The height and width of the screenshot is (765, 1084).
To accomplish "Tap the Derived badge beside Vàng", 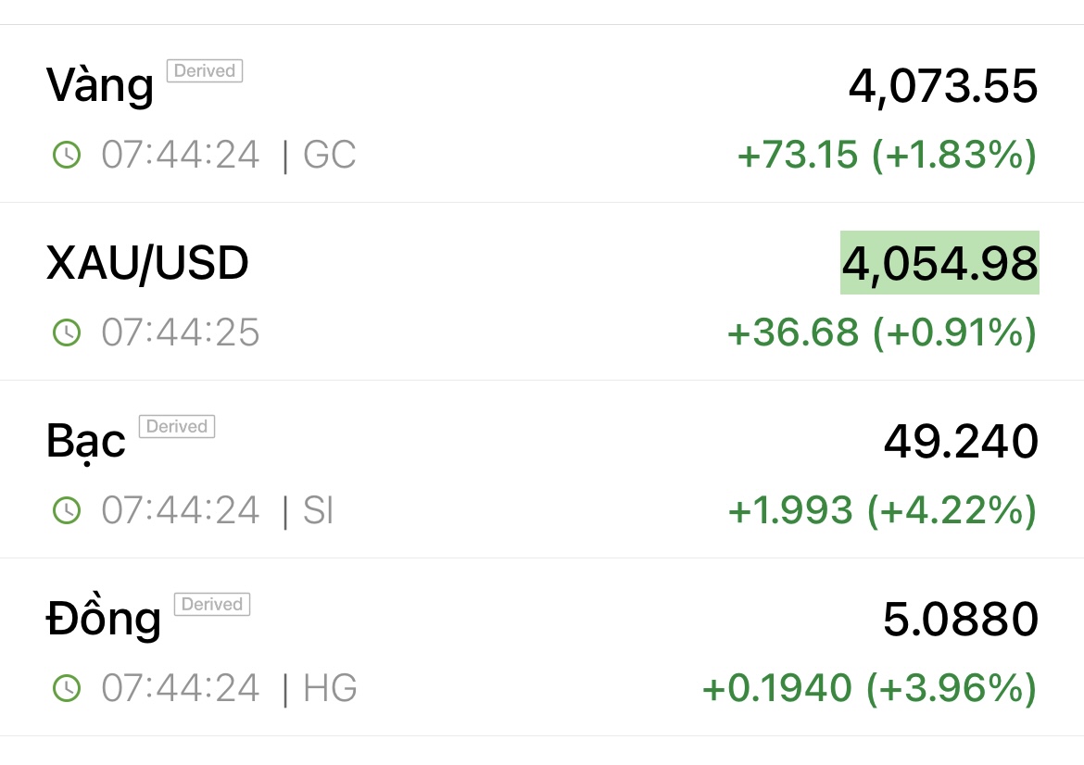I will (x=205, y=71).
